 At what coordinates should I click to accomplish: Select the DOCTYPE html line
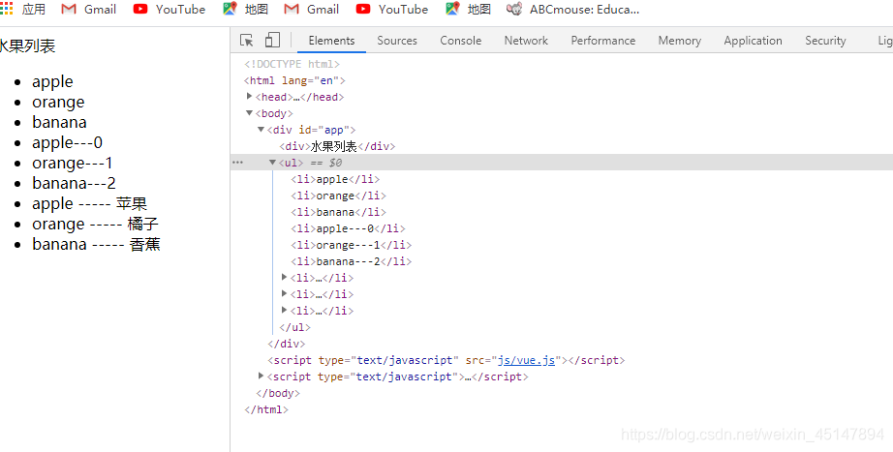(292, 64)
